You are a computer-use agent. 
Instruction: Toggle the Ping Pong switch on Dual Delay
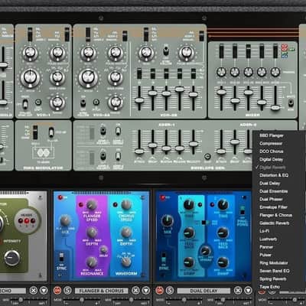243,211
